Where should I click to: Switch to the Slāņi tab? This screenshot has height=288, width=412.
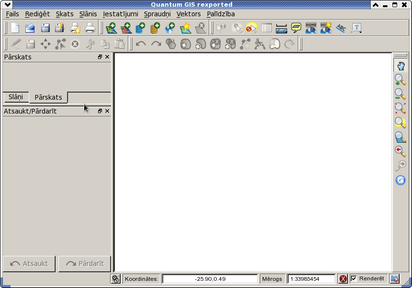[16, 97]
